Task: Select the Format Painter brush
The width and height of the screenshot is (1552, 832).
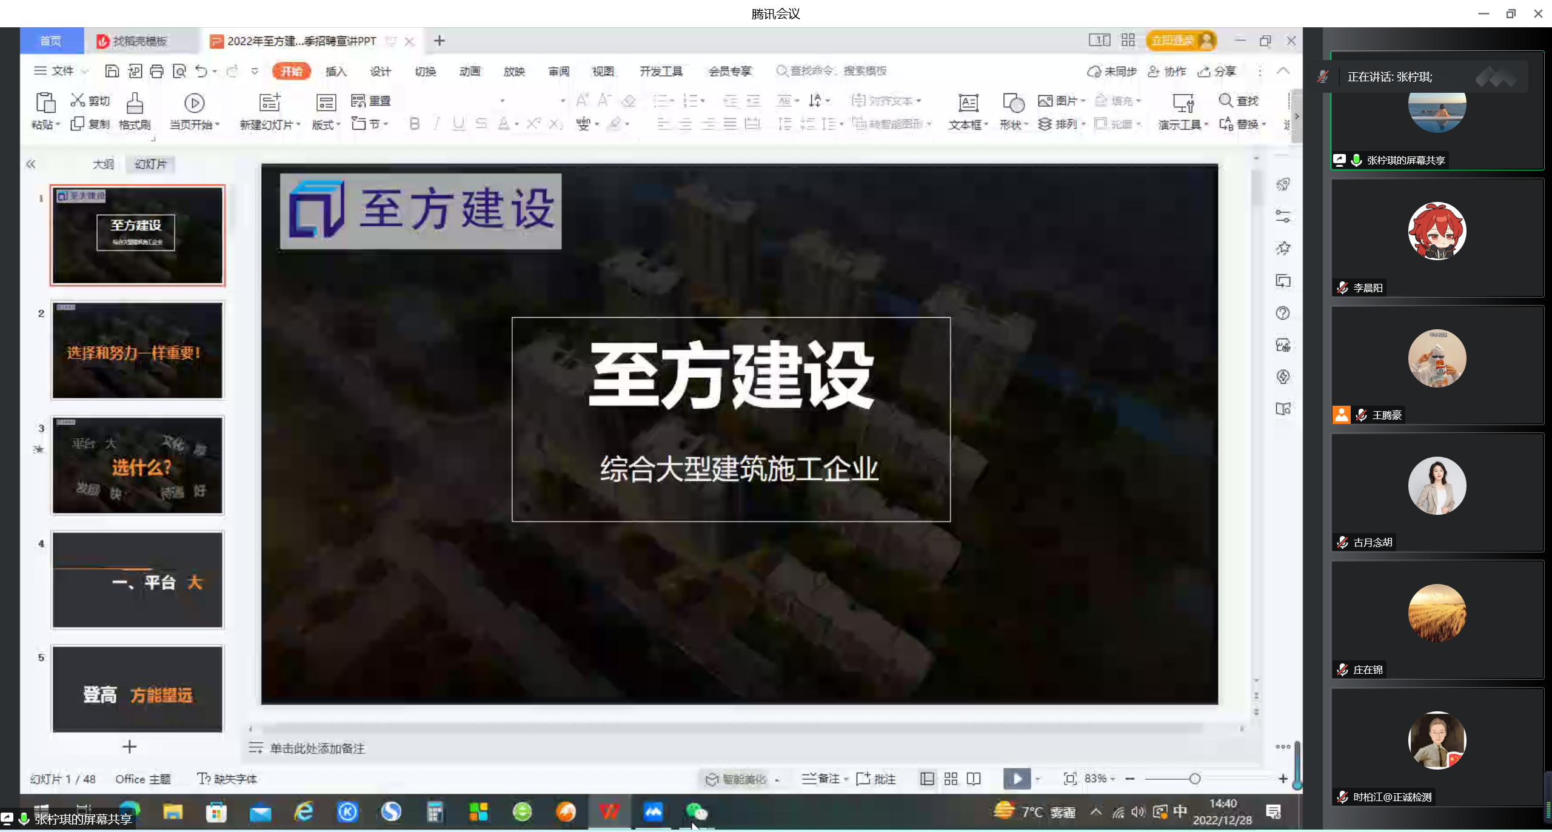Action: (135, 102)
